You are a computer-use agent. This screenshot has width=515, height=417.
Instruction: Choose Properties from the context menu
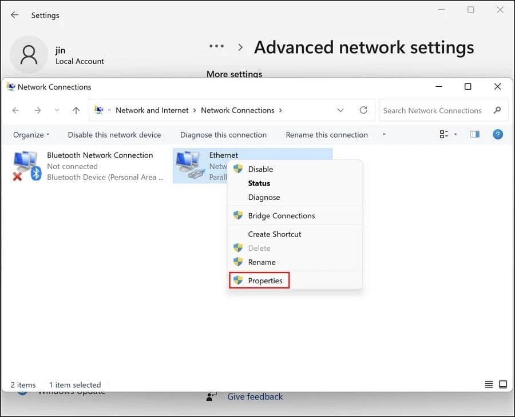pos(266,280)
